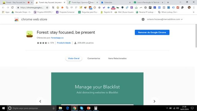Select the Comentários tab
This screenshot has width=197, height=111.
[94, 58]
